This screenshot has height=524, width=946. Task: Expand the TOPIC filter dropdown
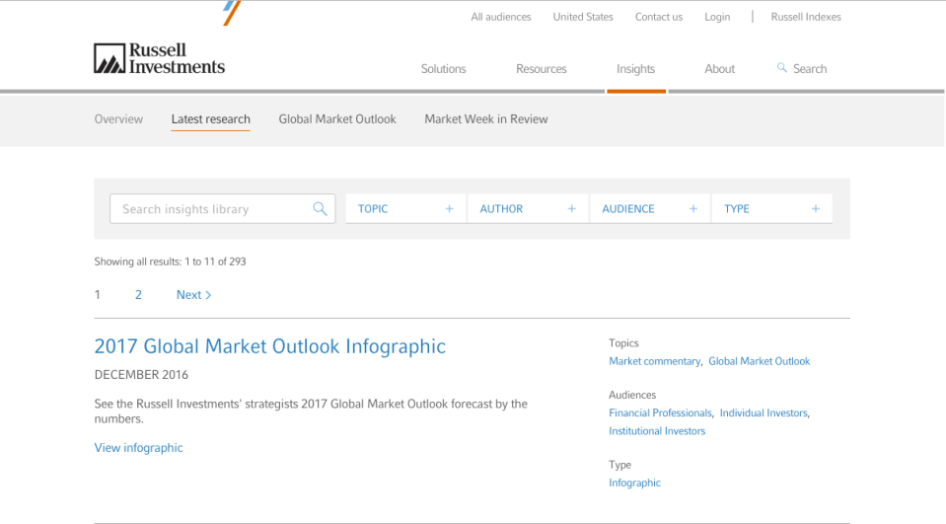404,208
